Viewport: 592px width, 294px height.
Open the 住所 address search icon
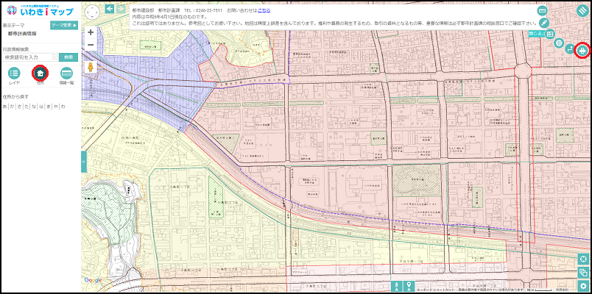[40, 73]
